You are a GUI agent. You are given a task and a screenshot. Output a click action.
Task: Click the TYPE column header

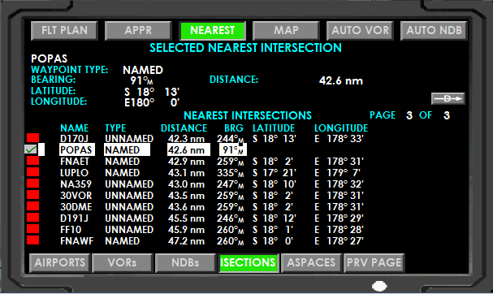(x=115, y=128)
